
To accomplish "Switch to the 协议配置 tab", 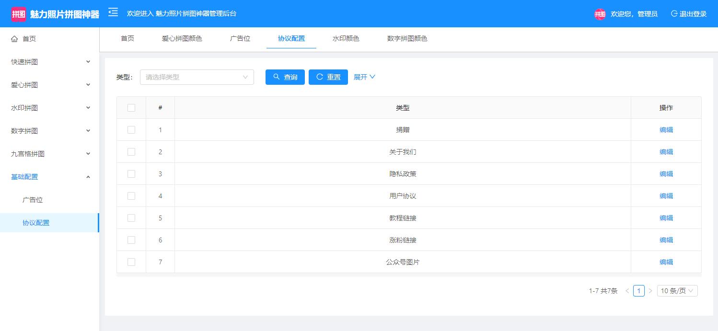I will click(x=291, y=38).
